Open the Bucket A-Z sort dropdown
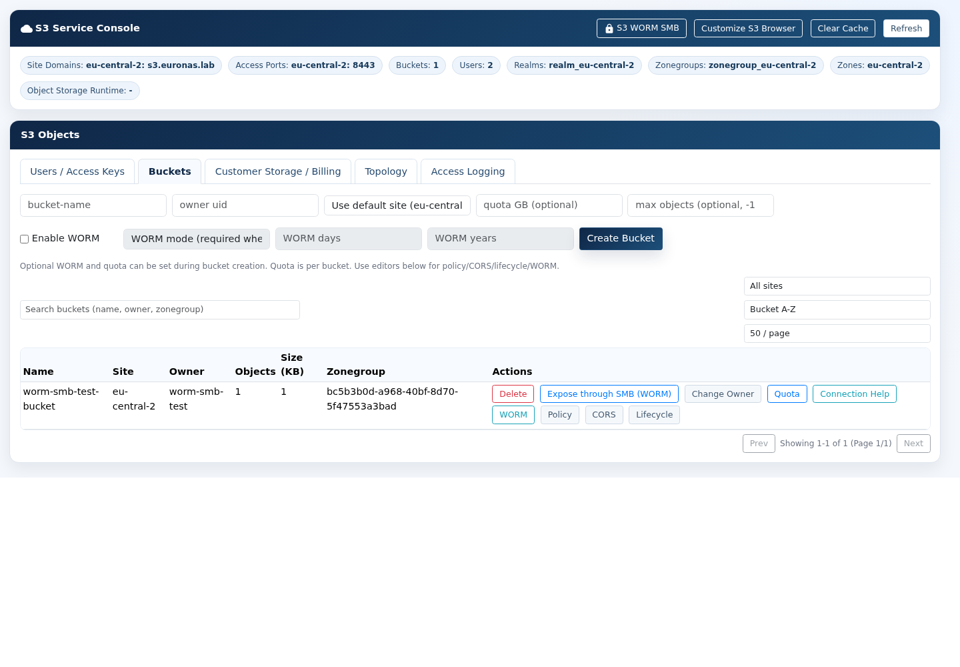 click(837, 309)
